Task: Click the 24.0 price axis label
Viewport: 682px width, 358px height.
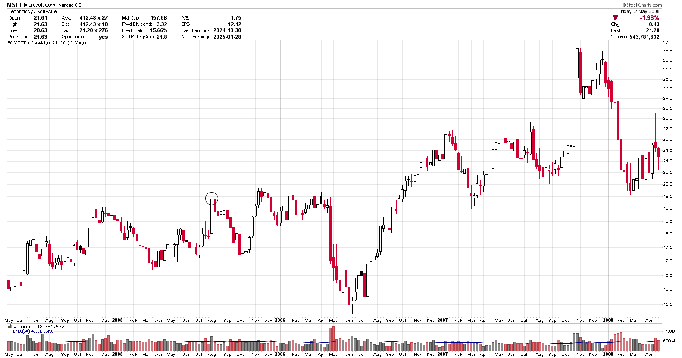Action: (668, 98)
